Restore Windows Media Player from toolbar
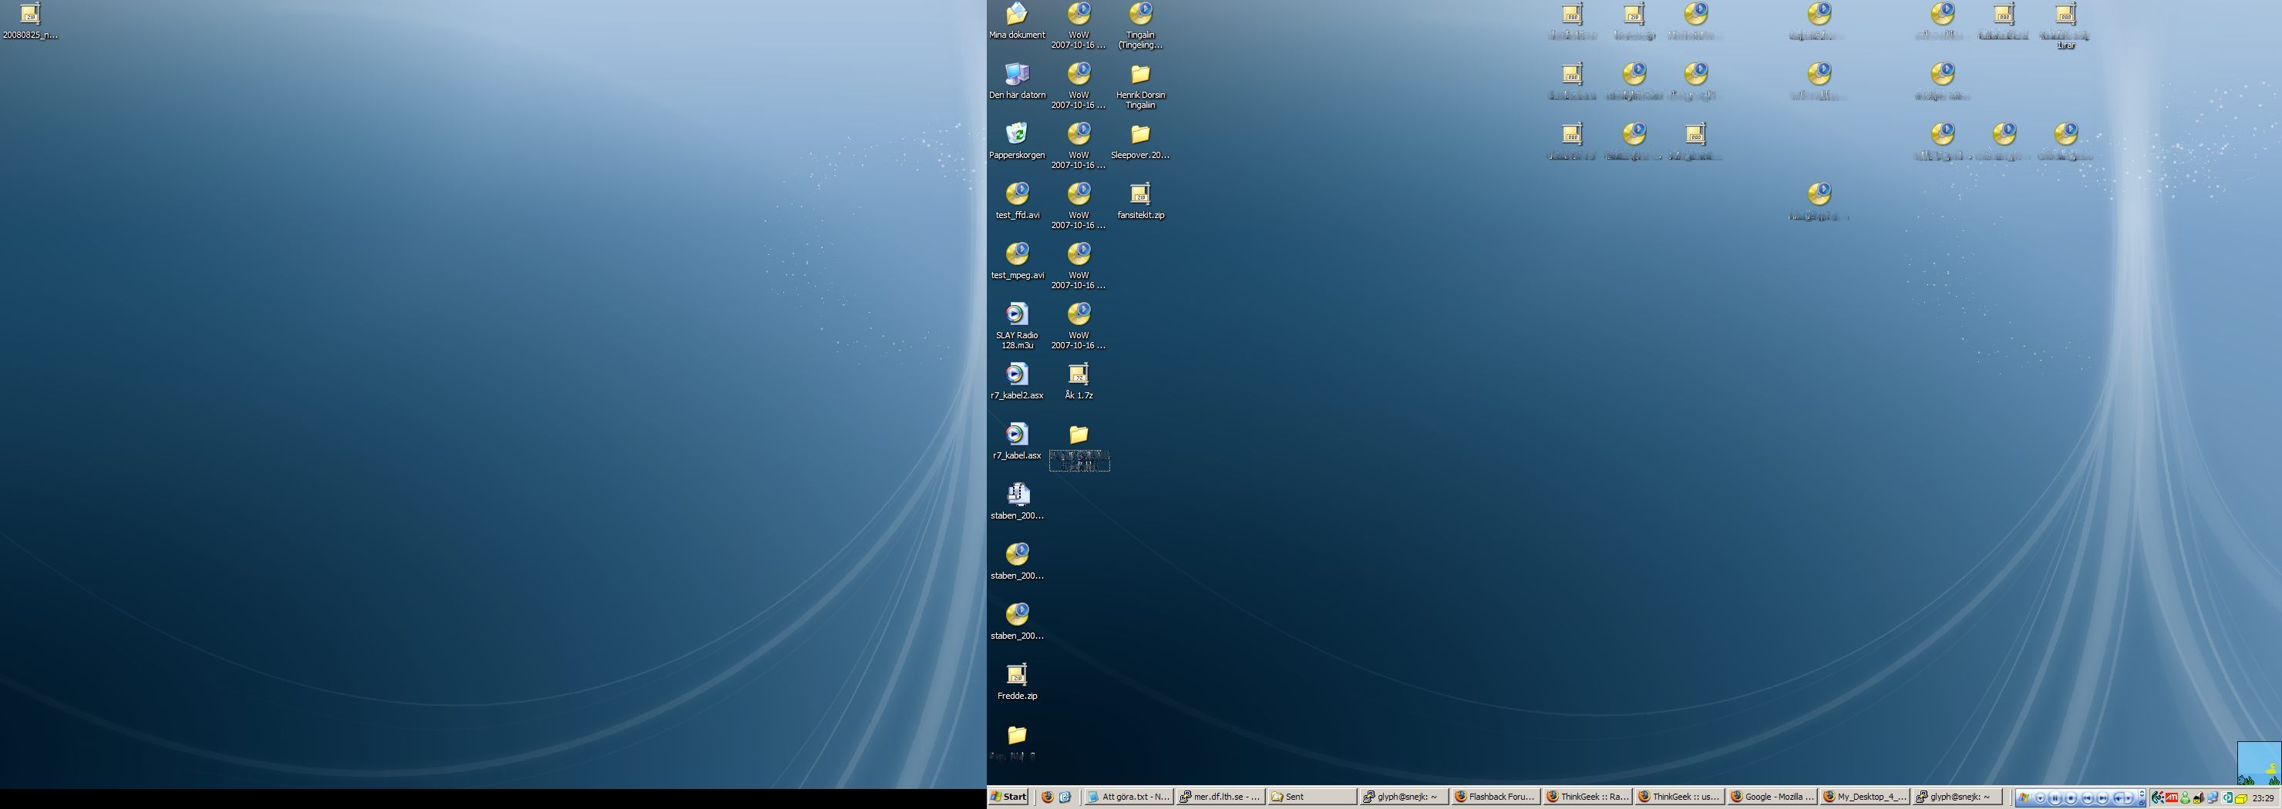This screenshot has width=2282, height=809. tap(2142, 803)
